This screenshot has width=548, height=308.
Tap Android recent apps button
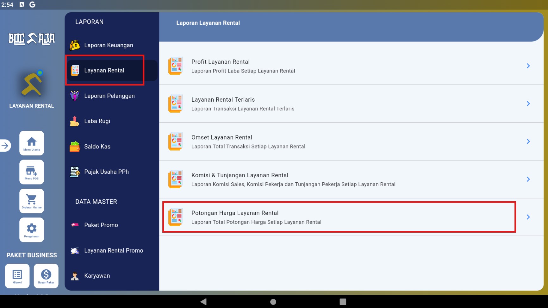343,302
